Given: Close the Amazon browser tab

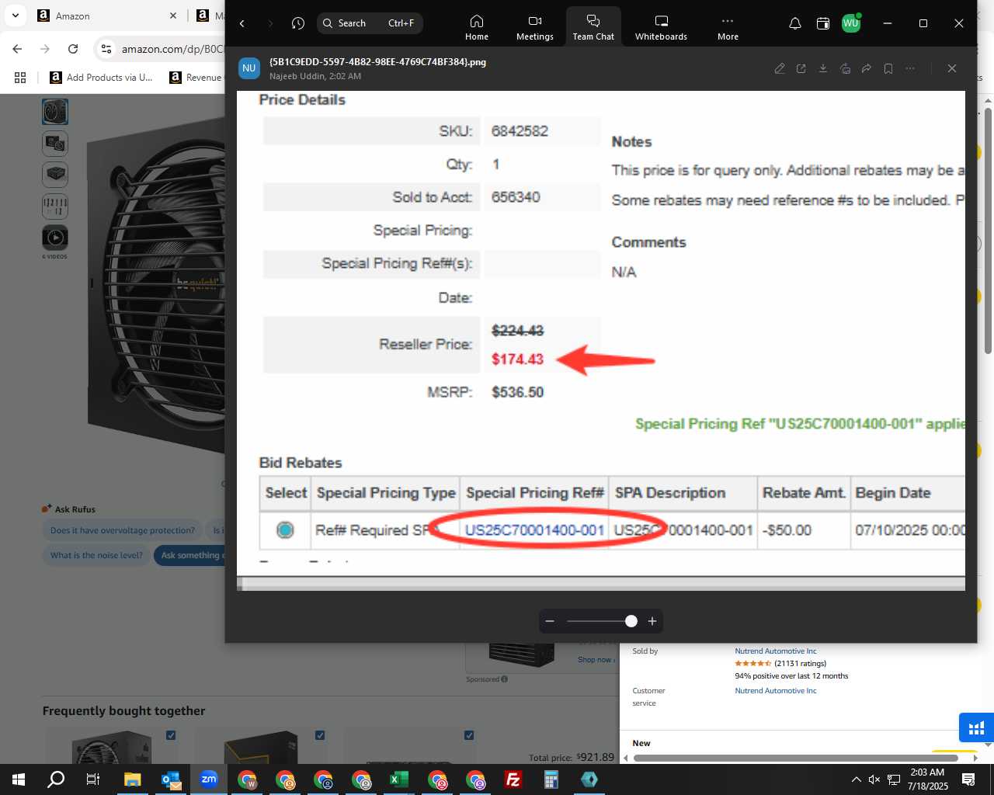Looking at the screenshot, I should (x=173, y=16).
